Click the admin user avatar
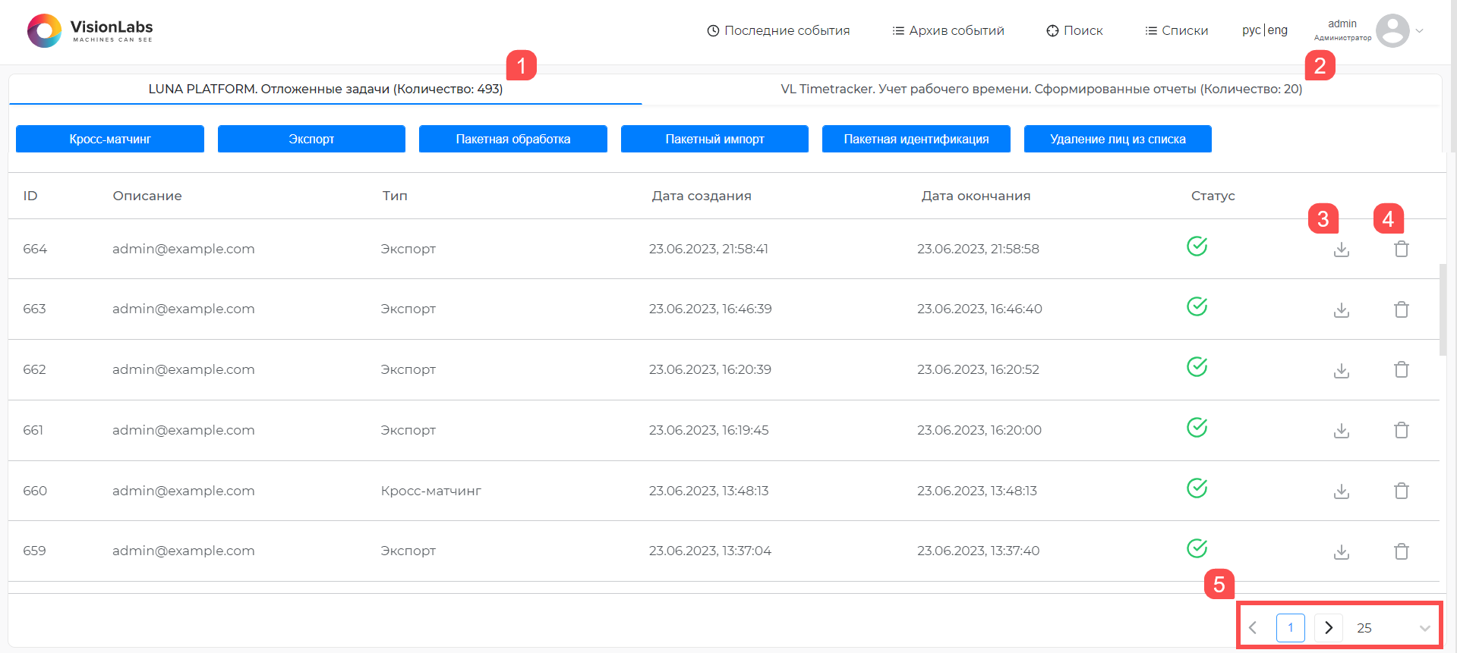The image size is (1457, 653). [1392, 30]
